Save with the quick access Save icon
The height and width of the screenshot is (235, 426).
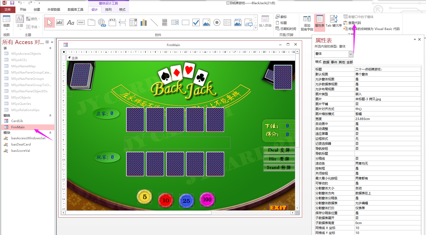click(12, 3)
